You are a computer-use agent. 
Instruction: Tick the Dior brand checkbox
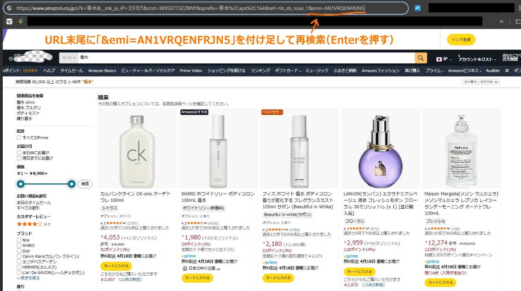point(19,251)
